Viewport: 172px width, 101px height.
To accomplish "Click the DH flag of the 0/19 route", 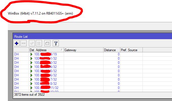I will click(17, 54).
